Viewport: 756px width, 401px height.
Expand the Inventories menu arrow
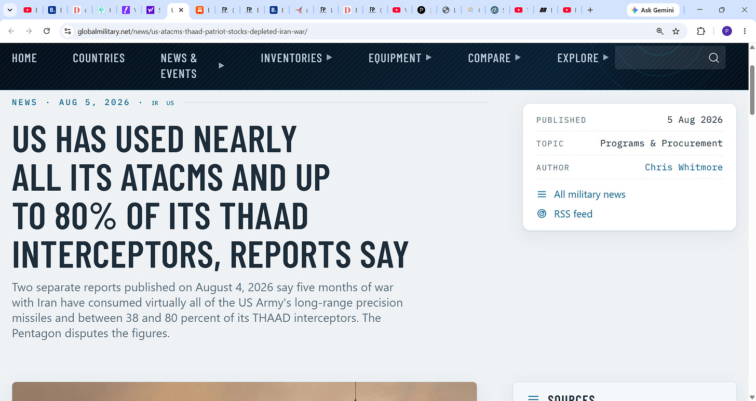(x=329, y=58)
